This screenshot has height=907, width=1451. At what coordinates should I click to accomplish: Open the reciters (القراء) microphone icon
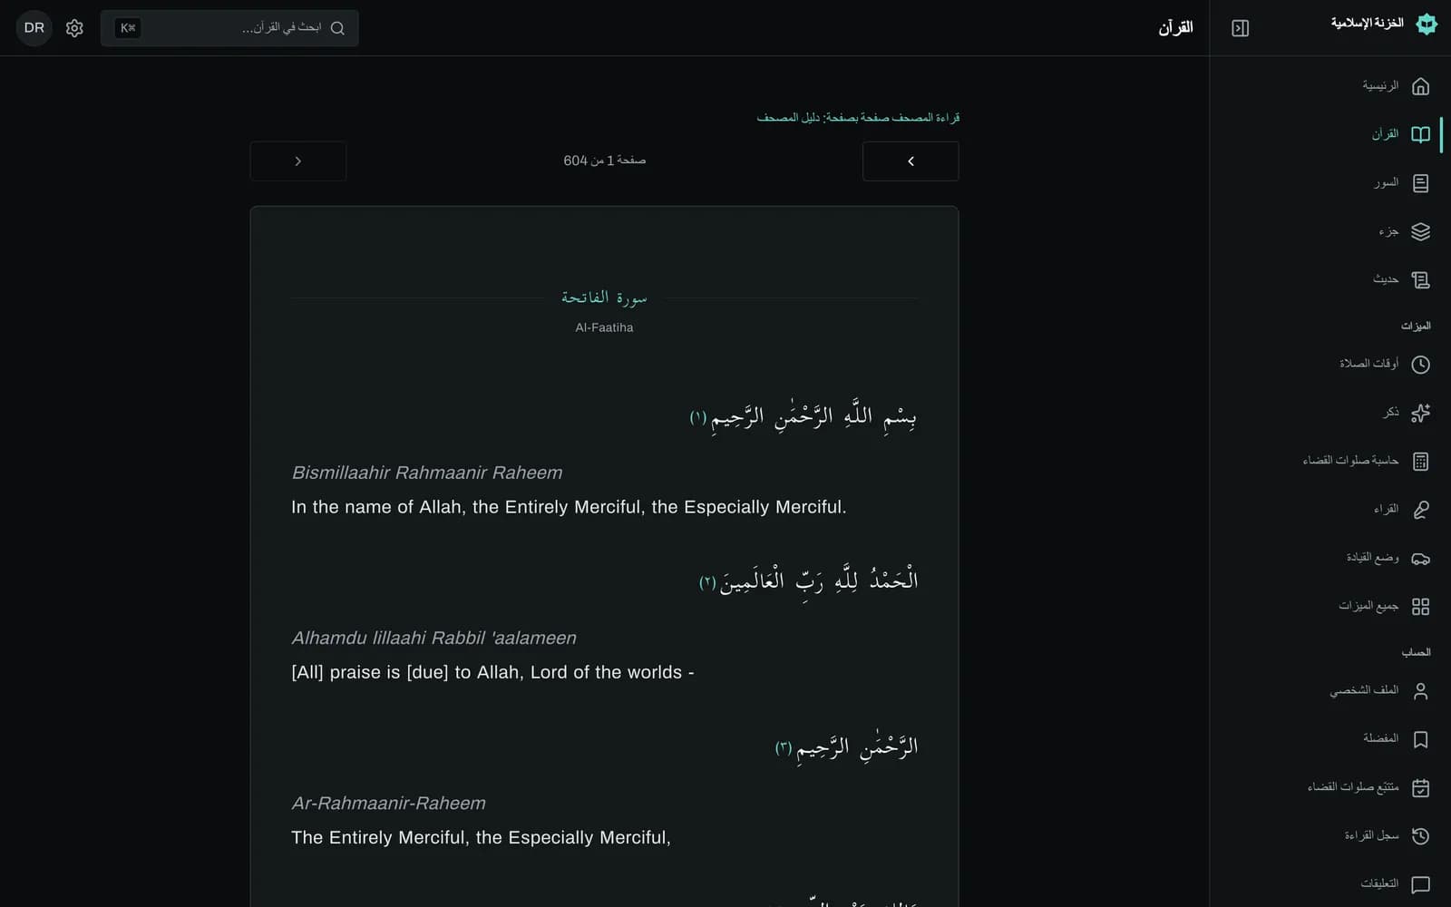1420,510
